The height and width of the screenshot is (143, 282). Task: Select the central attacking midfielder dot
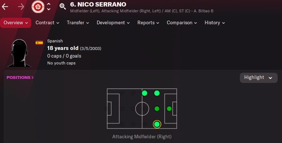(157, 109)
